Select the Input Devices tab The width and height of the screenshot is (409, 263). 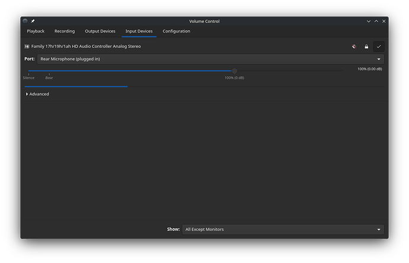[139, 31]
